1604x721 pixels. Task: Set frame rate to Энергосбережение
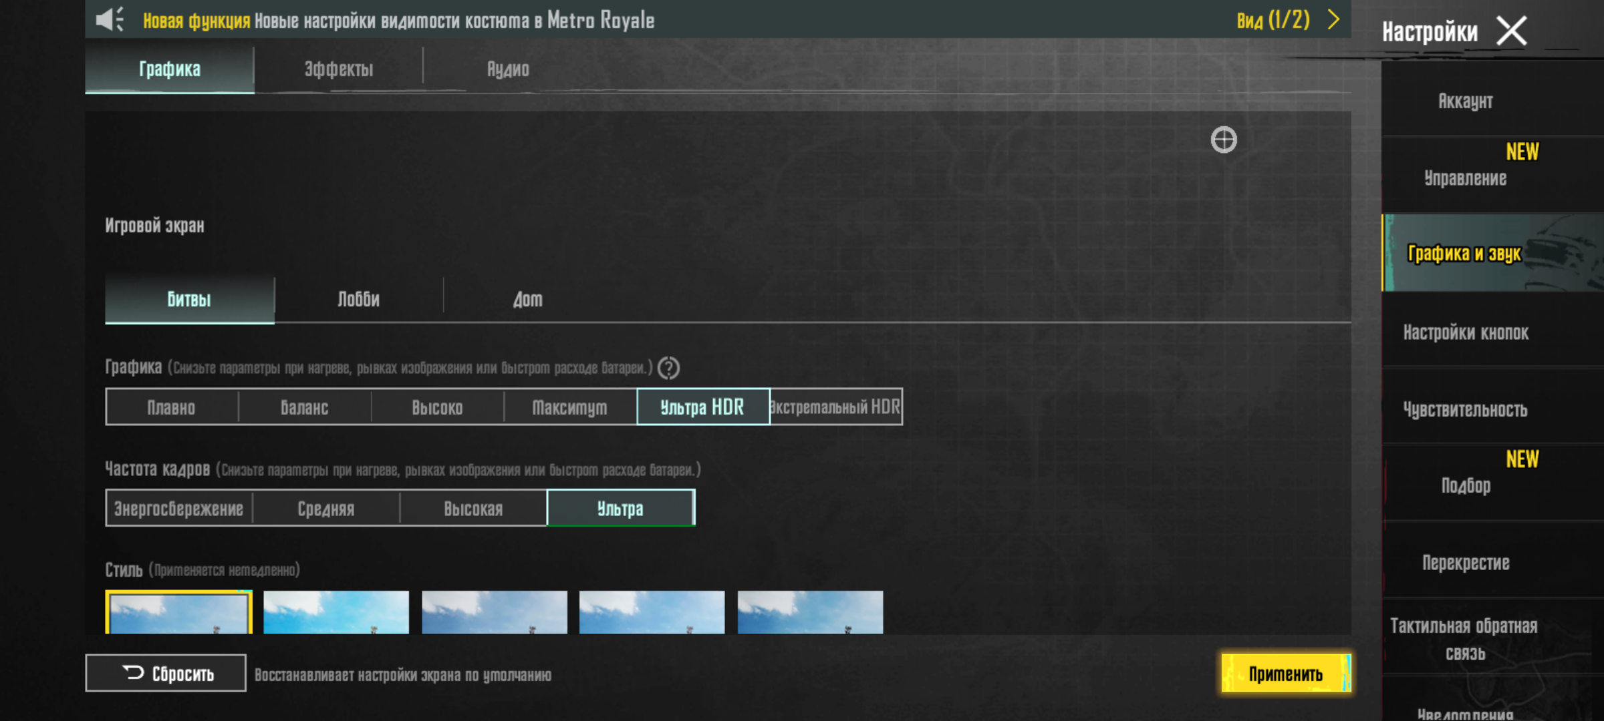[x=179, y=509]
